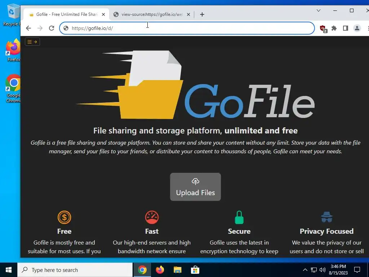Focus the address bar showing gofile.io/d/

[x=187, y=28]
